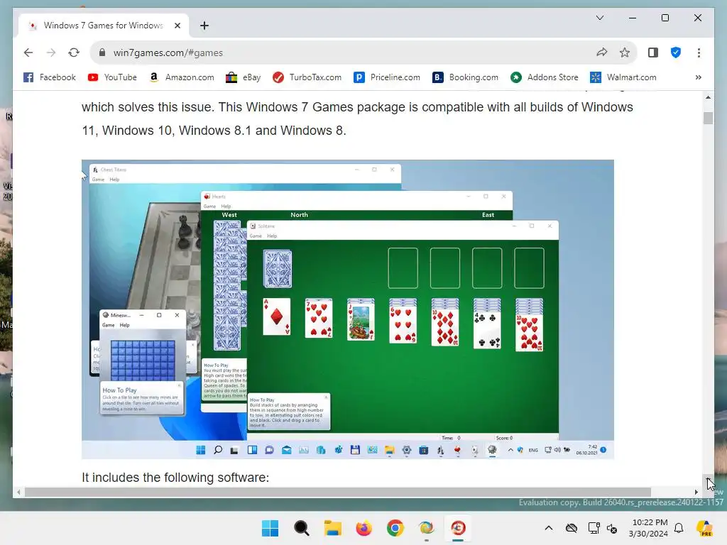Expand the tab search dropdown
Screen dimensions: 727x545
(x=599, y=18)
